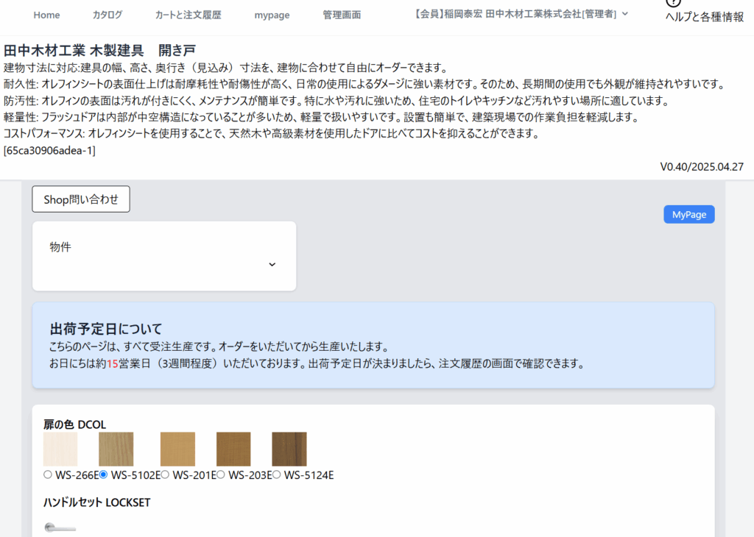The height and width of the screenshot is (537, 754).
Task: Click the 出荷予定日について heading
Action: (106, 329)
